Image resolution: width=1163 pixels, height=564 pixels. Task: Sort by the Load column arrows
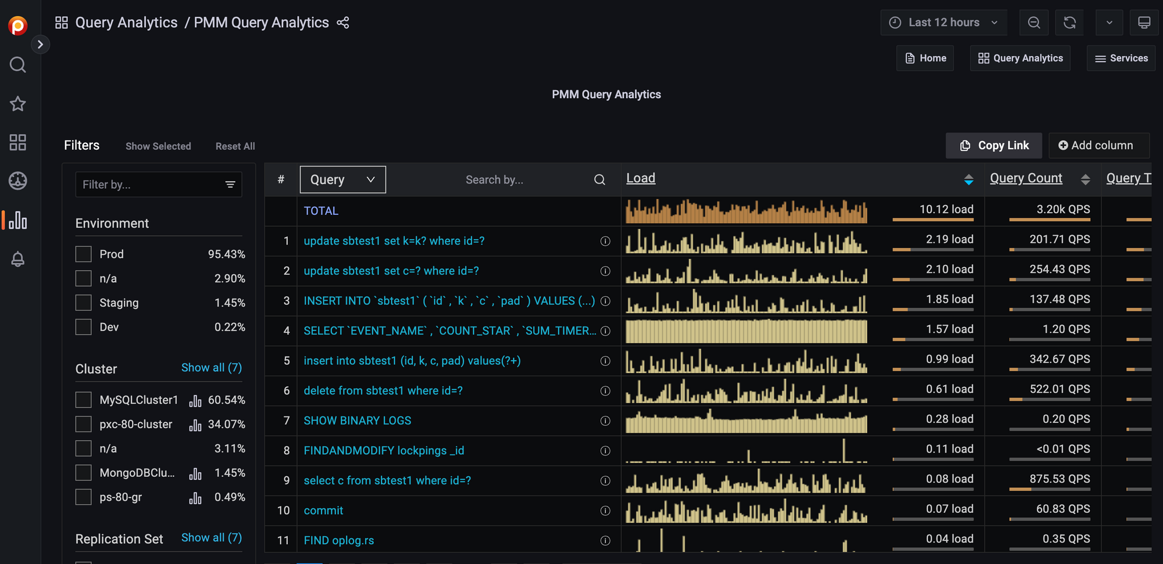[x=969, y=179]
